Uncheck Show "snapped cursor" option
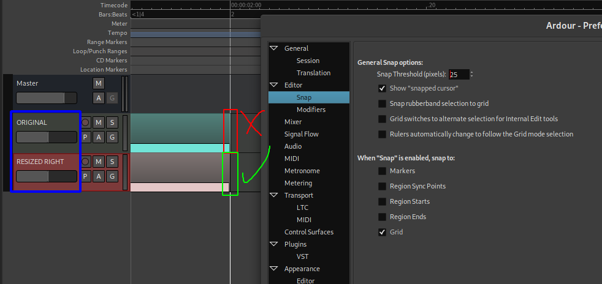This screenshot has width=602, height=284. click(x=383, y=88)
